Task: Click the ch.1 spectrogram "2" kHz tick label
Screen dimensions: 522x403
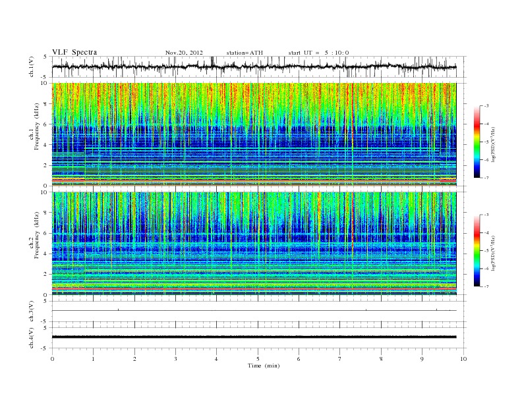Action: pyautogui.click(x=46, y=165)
